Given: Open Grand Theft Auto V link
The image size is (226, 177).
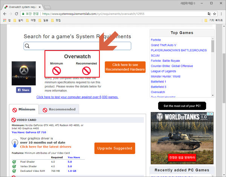Looking at the screenshot, I should click(x=163, y=45).
